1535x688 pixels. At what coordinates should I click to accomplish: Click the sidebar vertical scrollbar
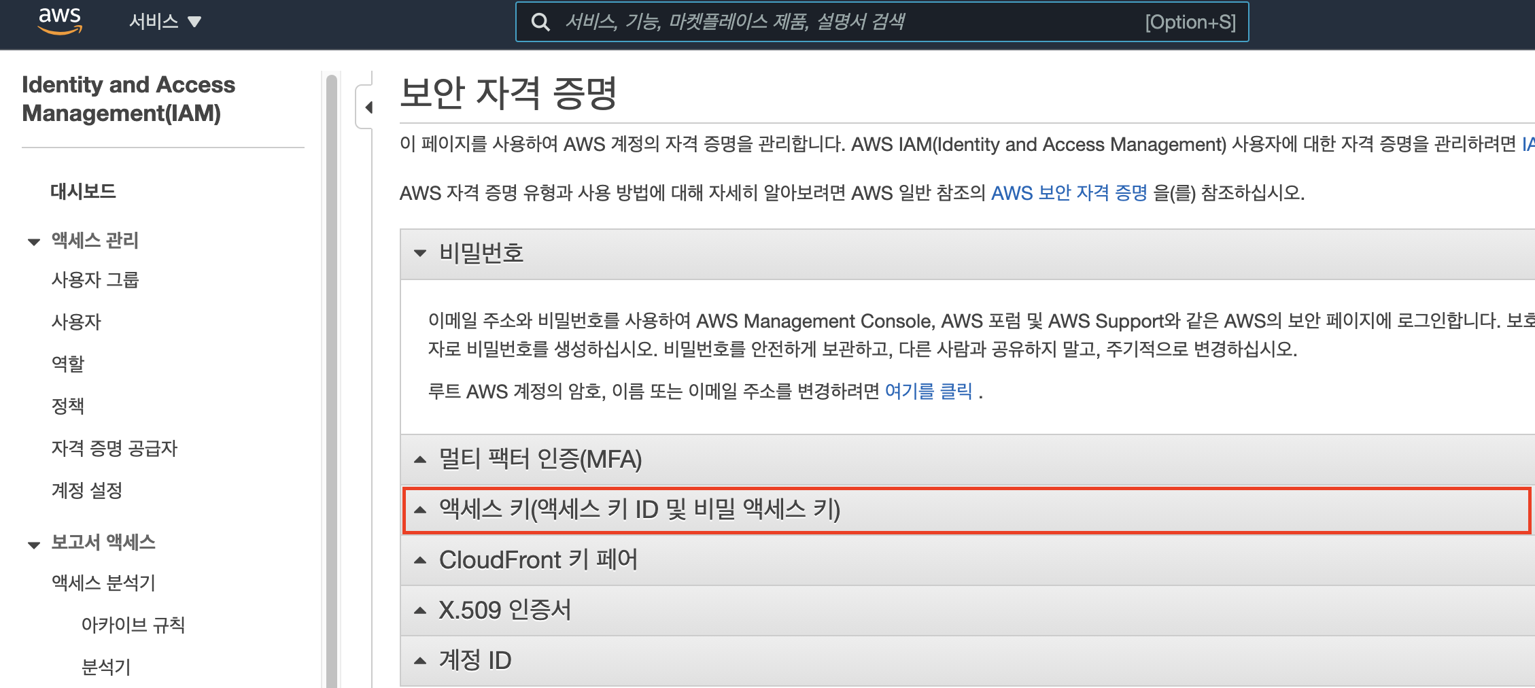(332, 381)
